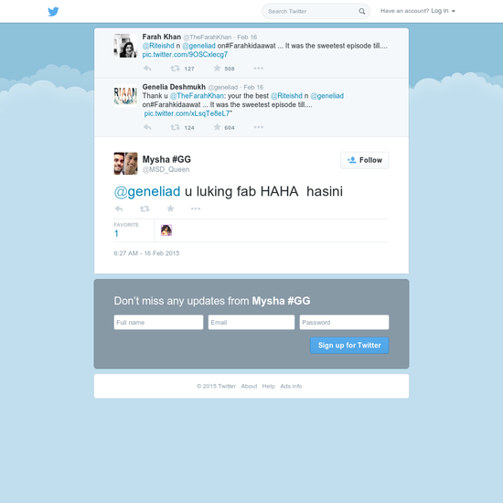Click the search magnifier icon
The height and width of the screenshot is (503, 503).
(x=362, y=11)
